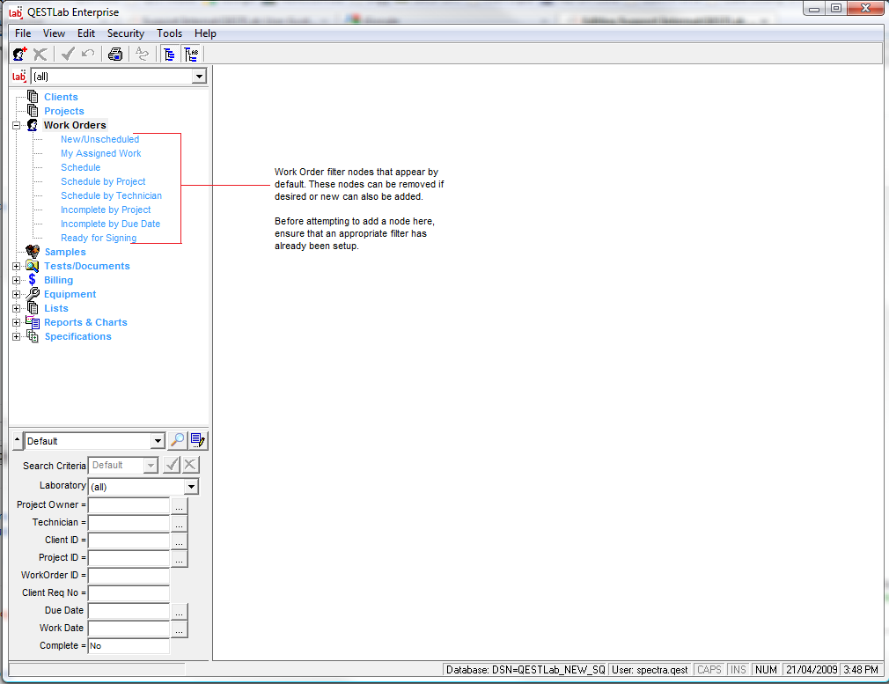Select the Schedule by Technician node
Screen dimensions: 889x684
pos(111,195)
